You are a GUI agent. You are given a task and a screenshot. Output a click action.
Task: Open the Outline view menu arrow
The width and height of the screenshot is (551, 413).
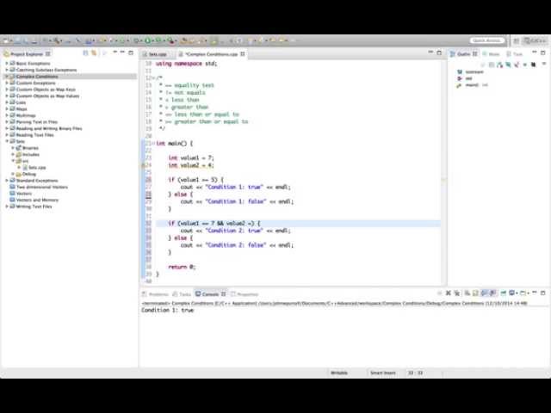(x=544, y=64)
